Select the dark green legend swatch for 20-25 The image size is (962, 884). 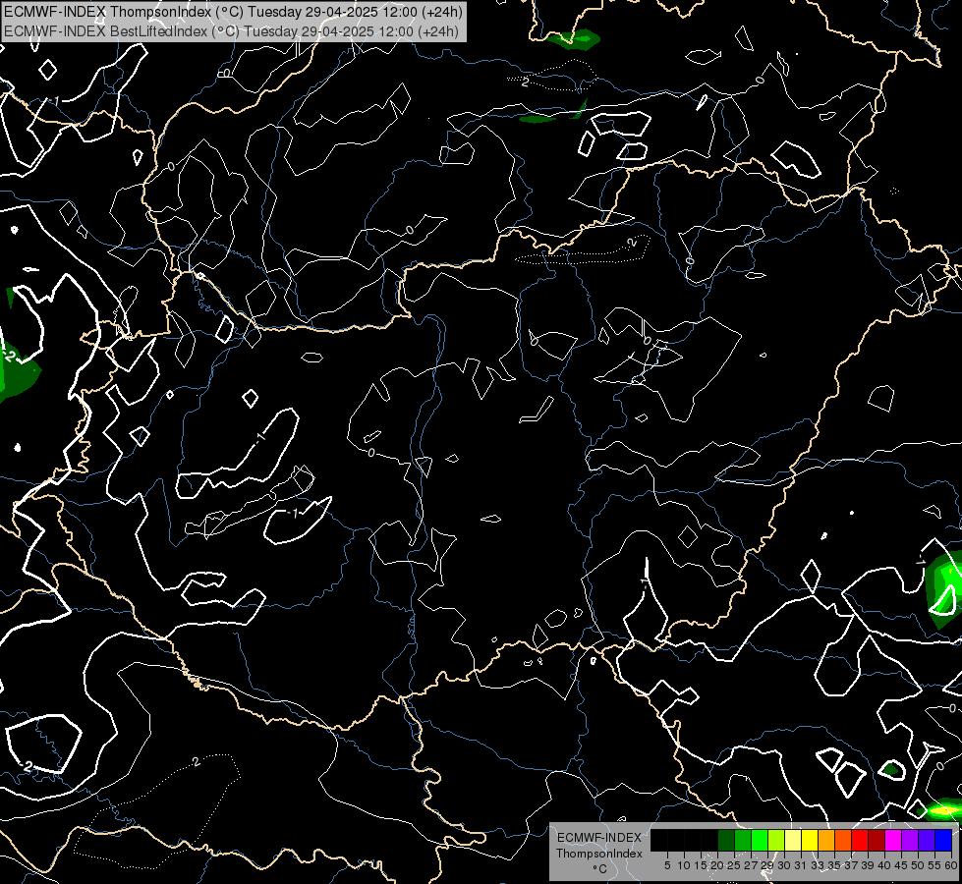[x=726, y=840]
